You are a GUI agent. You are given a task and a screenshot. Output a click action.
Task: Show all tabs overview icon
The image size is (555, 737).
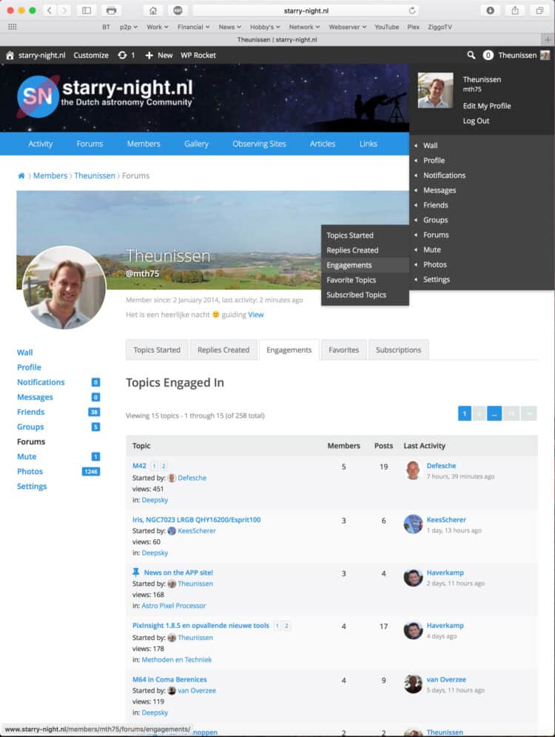[539, 10]
